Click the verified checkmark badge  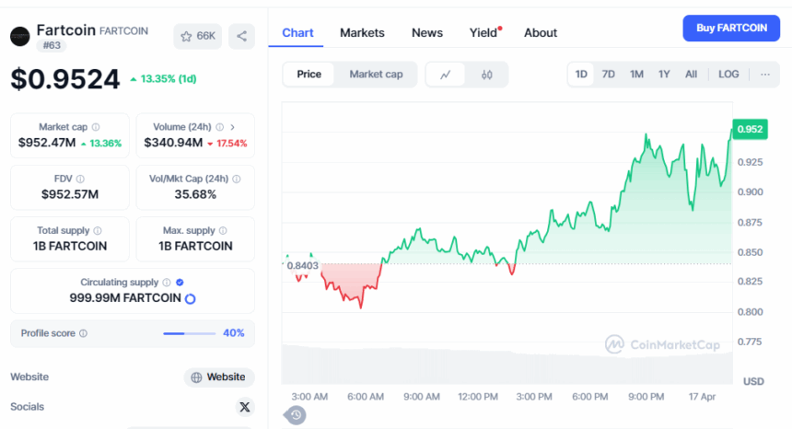coord(180,282)
